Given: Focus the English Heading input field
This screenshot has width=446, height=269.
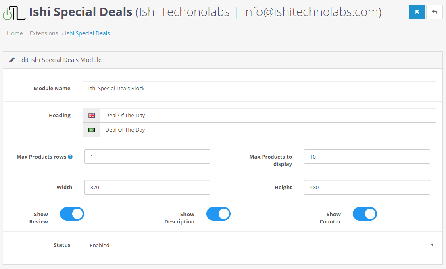Looking at the screenshot, I should point(268,115).
